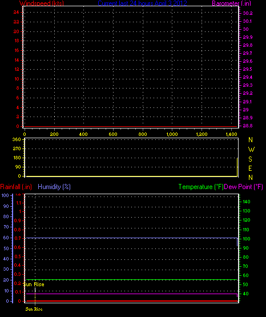Viewport: 266px width, 317px height.
Task: Click the yellow Sun Rise label inside chart
Action: coord(34,284)
